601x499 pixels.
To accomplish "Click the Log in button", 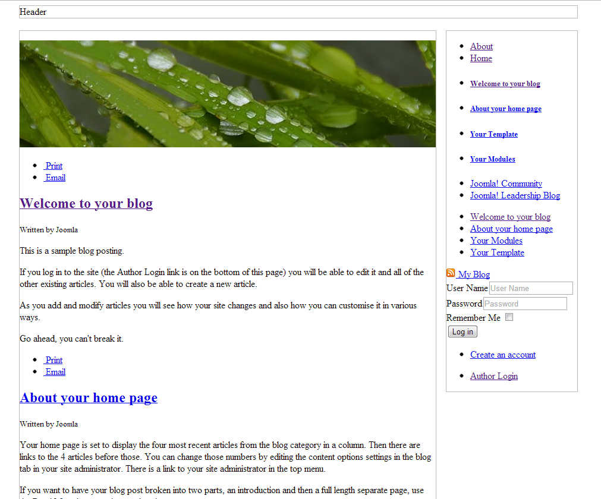I will [x=462, y=331].
